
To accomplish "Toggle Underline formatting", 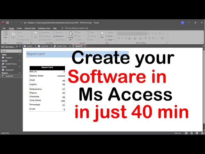I will pos(126,38).
